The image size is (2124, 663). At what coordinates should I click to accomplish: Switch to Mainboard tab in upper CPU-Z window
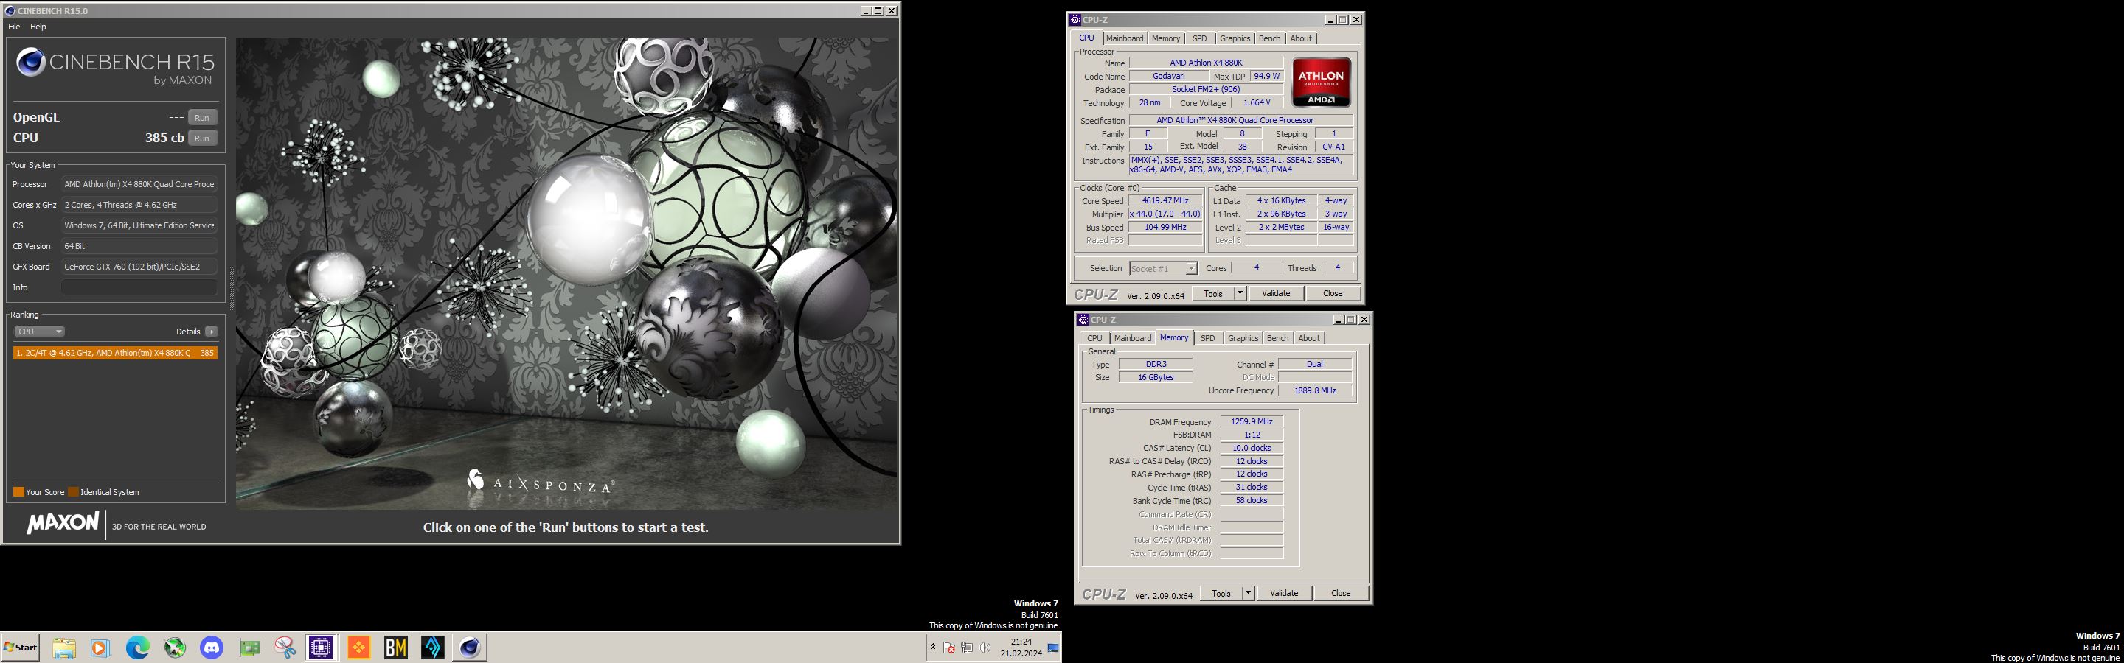click(x=1125, y=39)
